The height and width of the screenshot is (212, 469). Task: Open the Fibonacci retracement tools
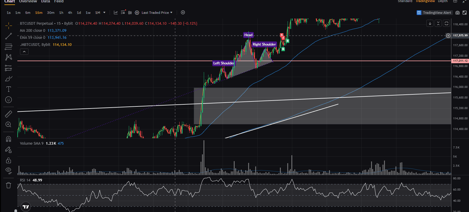pyautogui.click(x=9, y=46)
